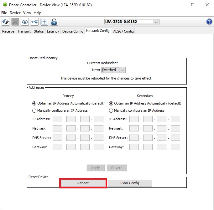Click the 'Current: Redundant' text
This screenshot has height=210, width=214.
pos(102,63)
